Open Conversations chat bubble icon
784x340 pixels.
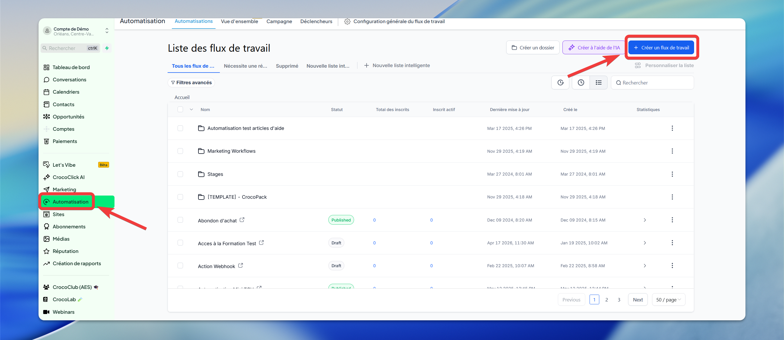click(46, 79)
